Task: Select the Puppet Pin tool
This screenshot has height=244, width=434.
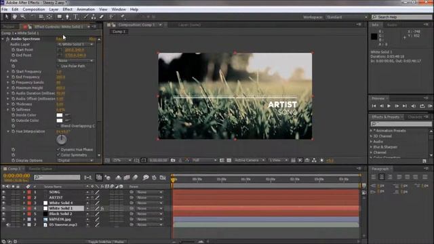Action: (x=122, y=16)
